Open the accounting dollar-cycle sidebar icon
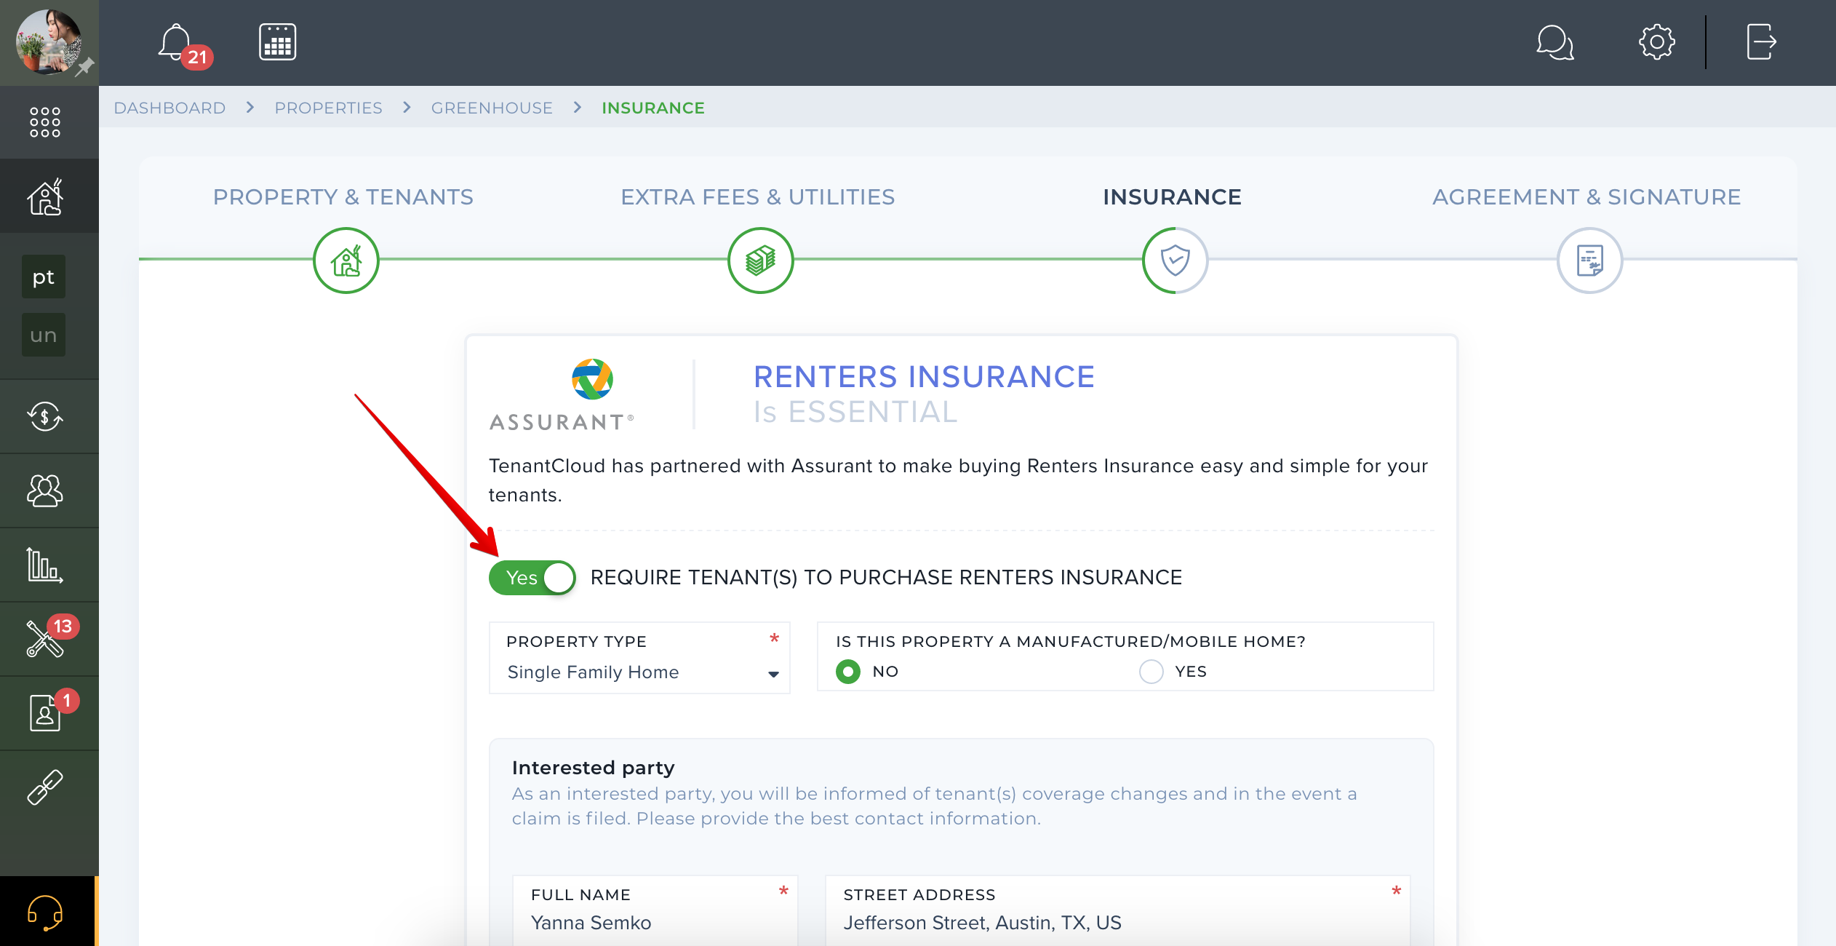1836x946 pixels. 45,417
